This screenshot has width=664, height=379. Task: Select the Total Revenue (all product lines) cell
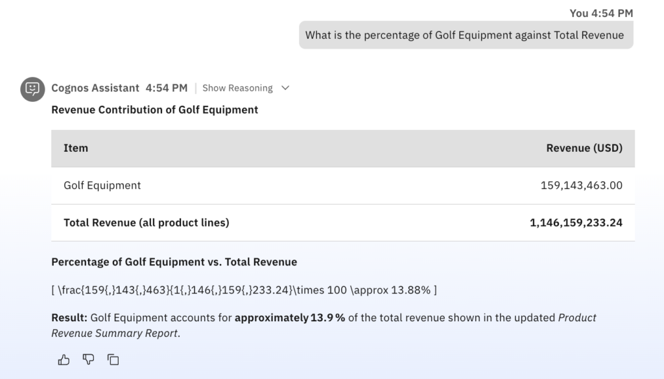pos(146,223)
